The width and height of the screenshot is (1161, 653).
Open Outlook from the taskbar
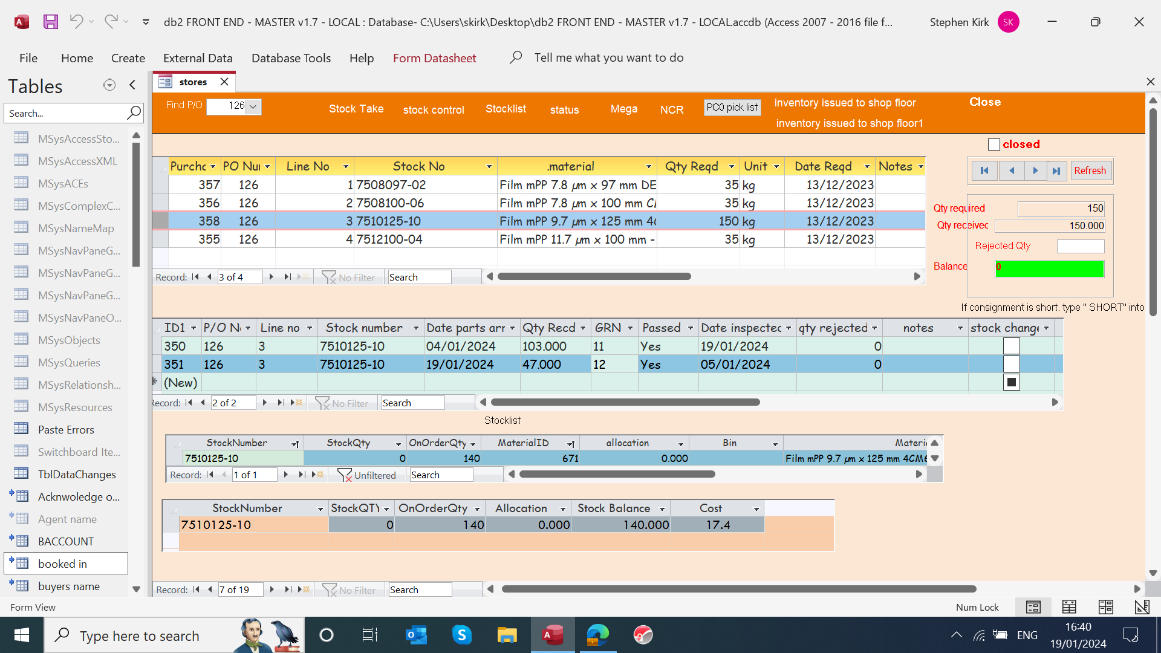click(416, 635)
